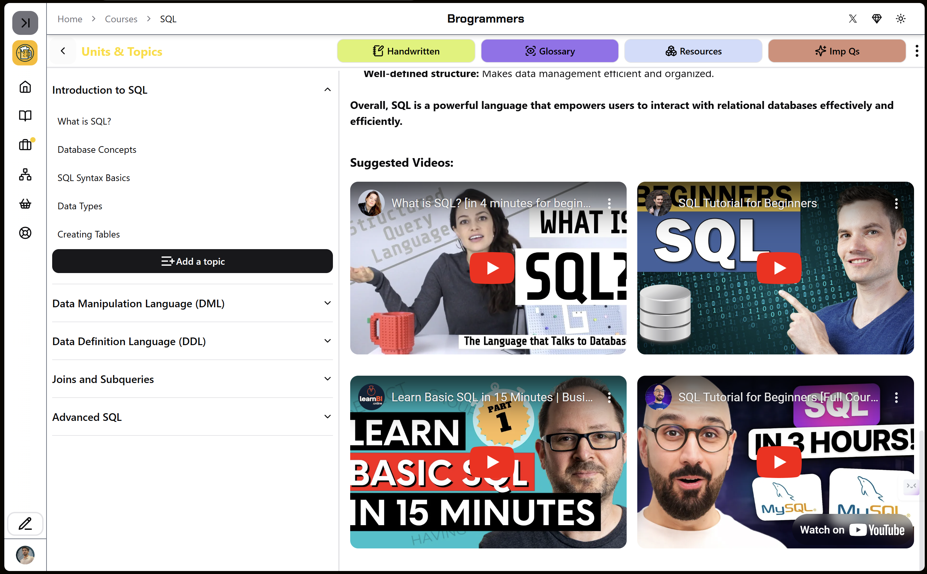Open the lifebuoy support icon

click(x=25, y=233)
